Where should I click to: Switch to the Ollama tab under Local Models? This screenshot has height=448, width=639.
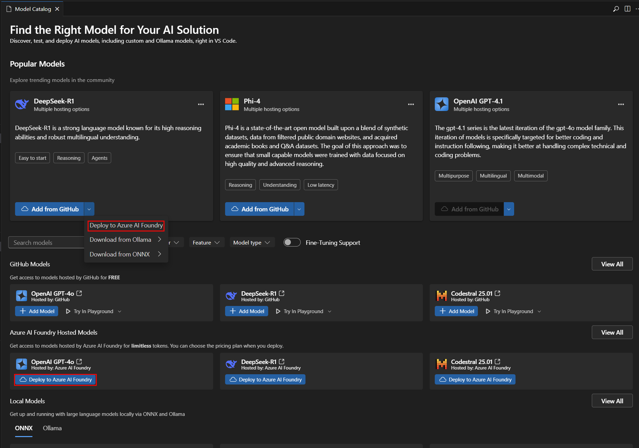[52, 428]
